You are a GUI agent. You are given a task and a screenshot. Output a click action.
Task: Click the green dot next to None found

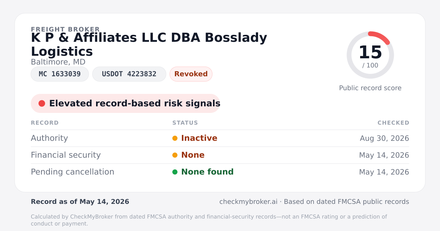pos(175,172)
